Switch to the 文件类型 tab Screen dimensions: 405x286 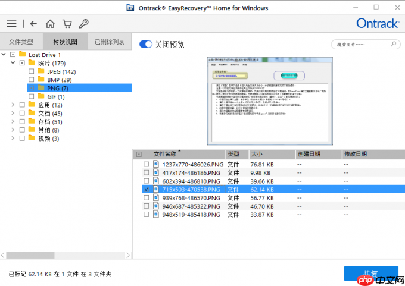(21, 42)
